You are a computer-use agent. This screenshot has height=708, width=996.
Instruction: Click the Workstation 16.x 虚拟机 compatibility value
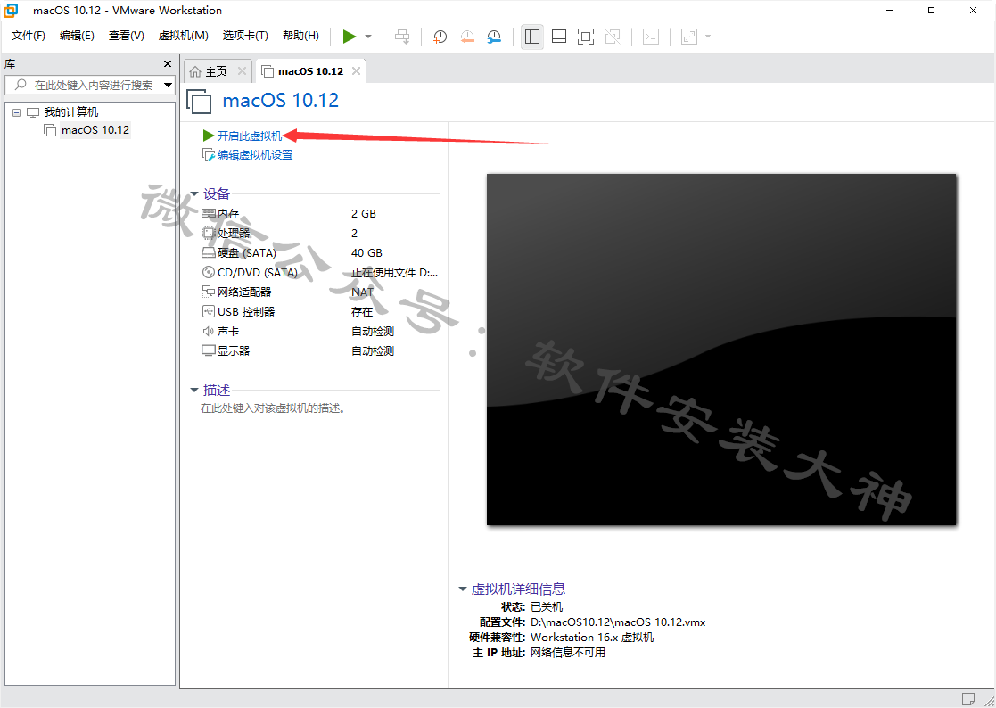click(592, 638)
